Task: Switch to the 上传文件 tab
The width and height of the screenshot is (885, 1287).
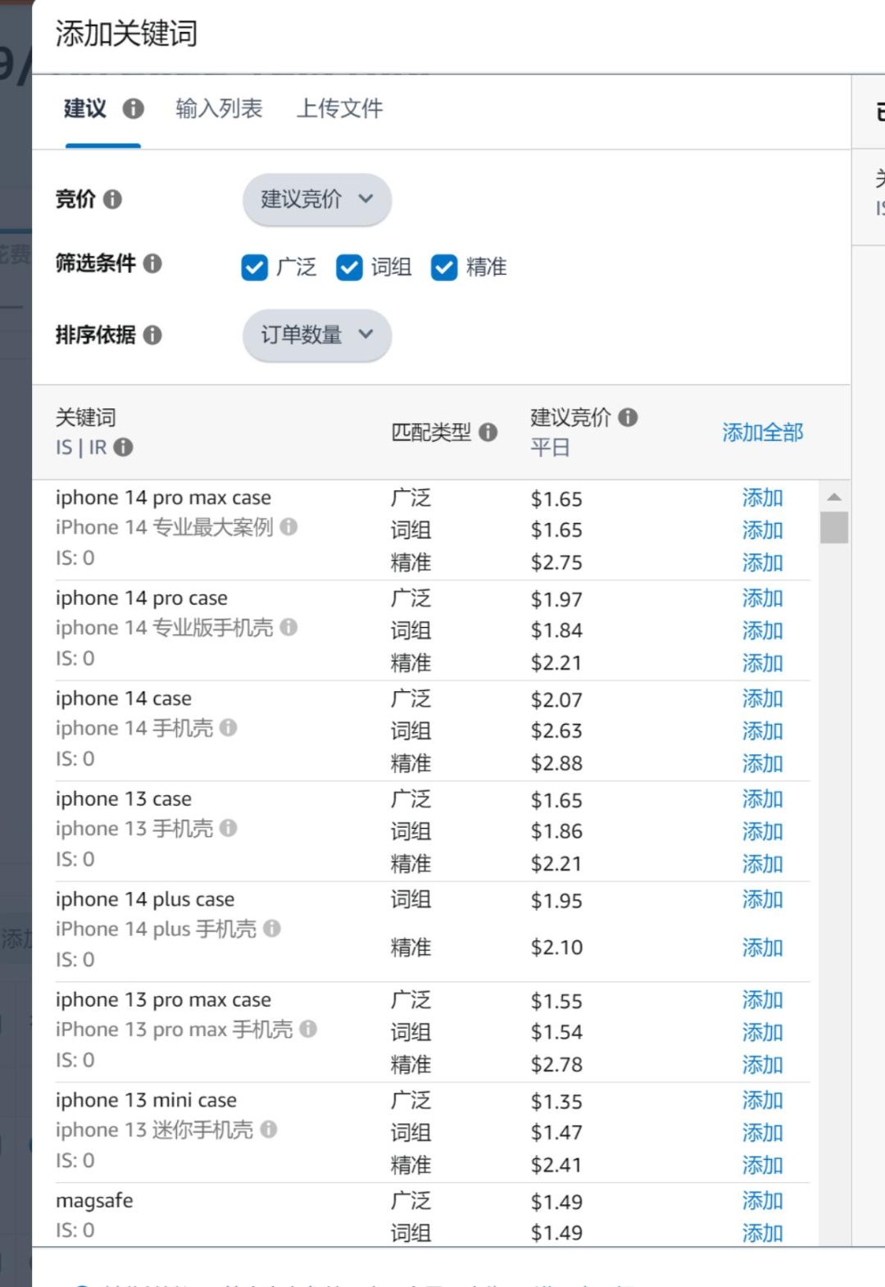Action: (x=339, y=109)
